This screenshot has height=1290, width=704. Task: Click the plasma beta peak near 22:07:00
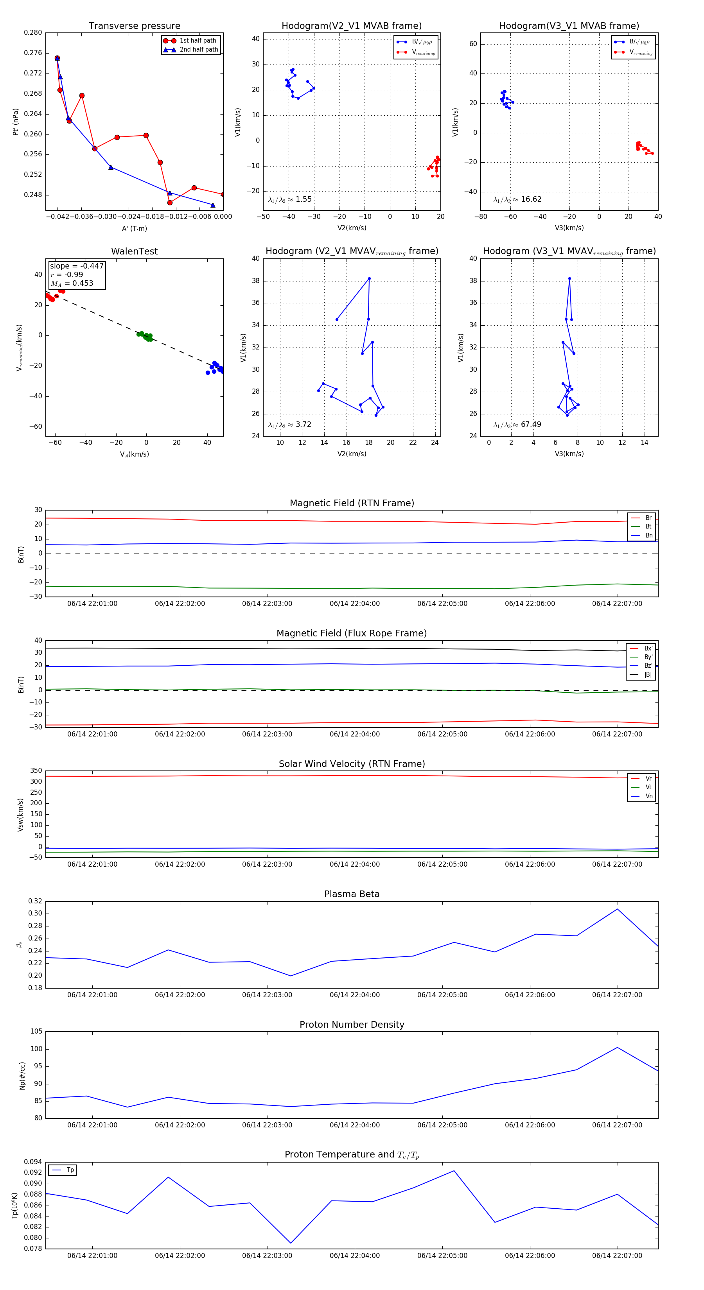[617, 909]
